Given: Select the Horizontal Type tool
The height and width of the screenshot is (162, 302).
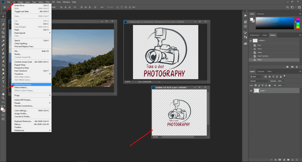Looking at the screenshot, I should 3,82.
